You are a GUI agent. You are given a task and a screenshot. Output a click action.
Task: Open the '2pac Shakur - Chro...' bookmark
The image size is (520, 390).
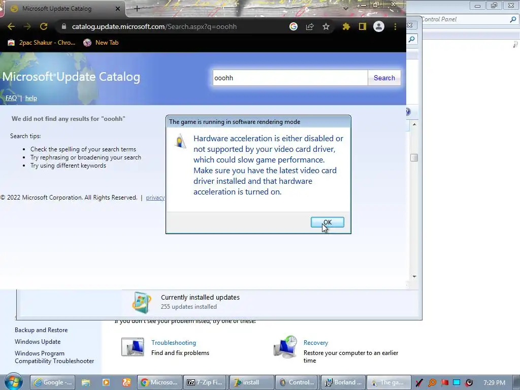(42, 43)
